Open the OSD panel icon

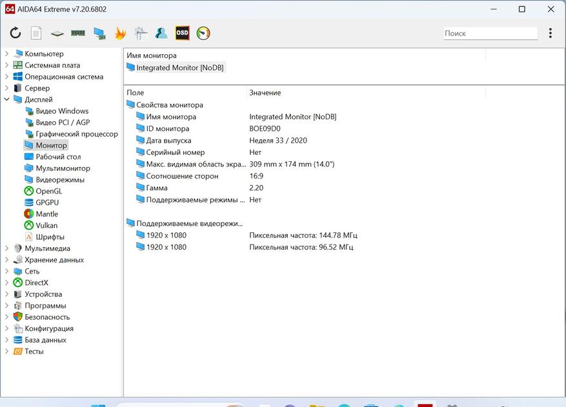point(183,33)
